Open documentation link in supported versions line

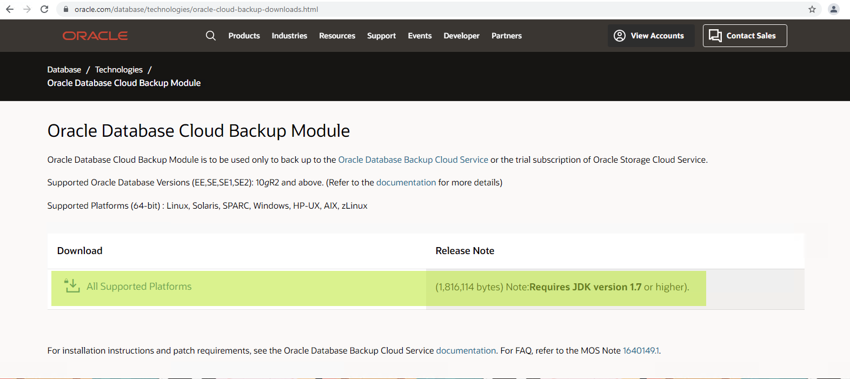[x=406, y=183]
